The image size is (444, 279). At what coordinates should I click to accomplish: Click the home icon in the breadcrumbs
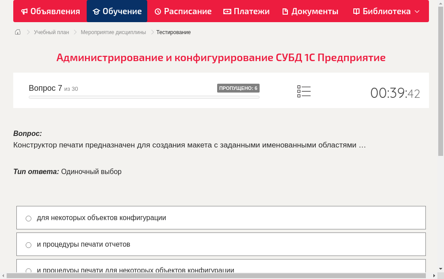pyautogui.click(x=17, y=32)
